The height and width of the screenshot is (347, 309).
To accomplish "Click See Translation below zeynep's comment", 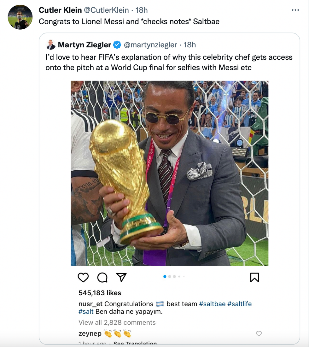I will point(135,343).
